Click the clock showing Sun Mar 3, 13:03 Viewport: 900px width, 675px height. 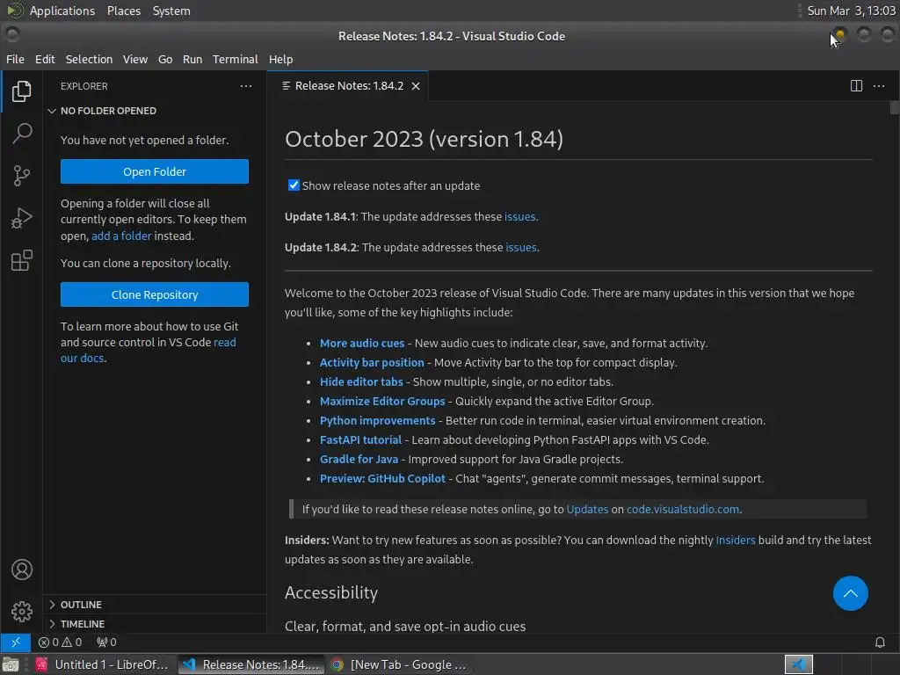click(851, 11)
